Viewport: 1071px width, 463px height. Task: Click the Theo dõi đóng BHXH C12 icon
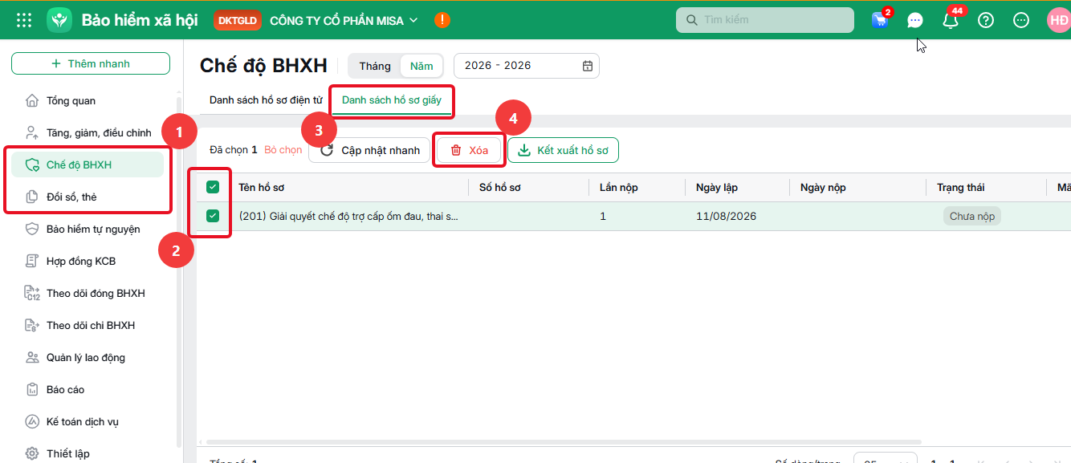[32, 293]
